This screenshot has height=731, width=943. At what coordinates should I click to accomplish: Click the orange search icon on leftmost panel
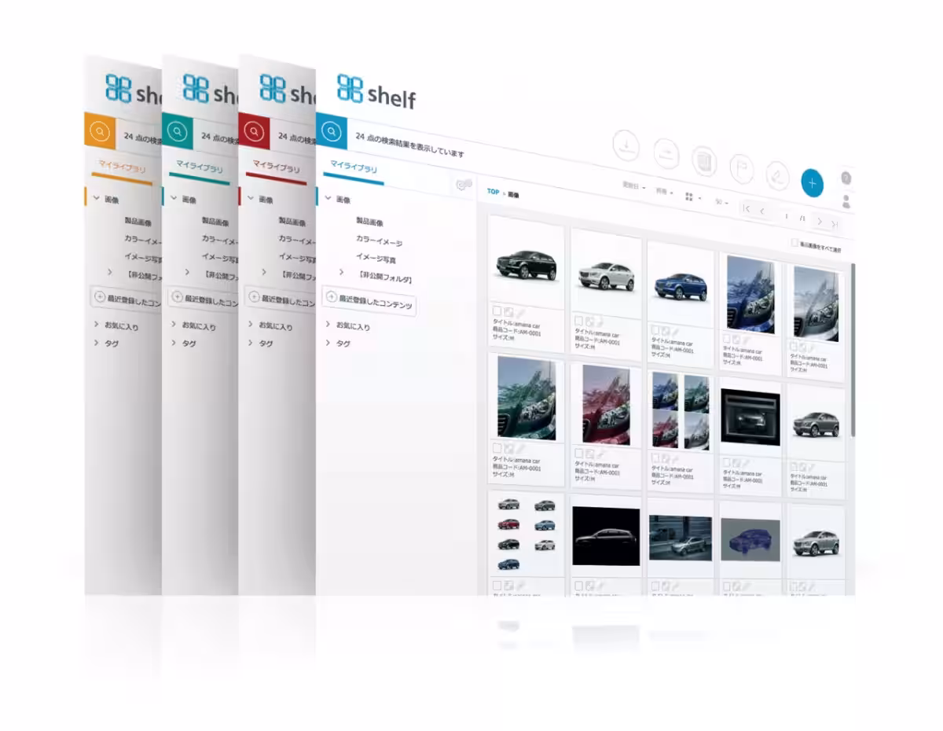coord(99,130)
